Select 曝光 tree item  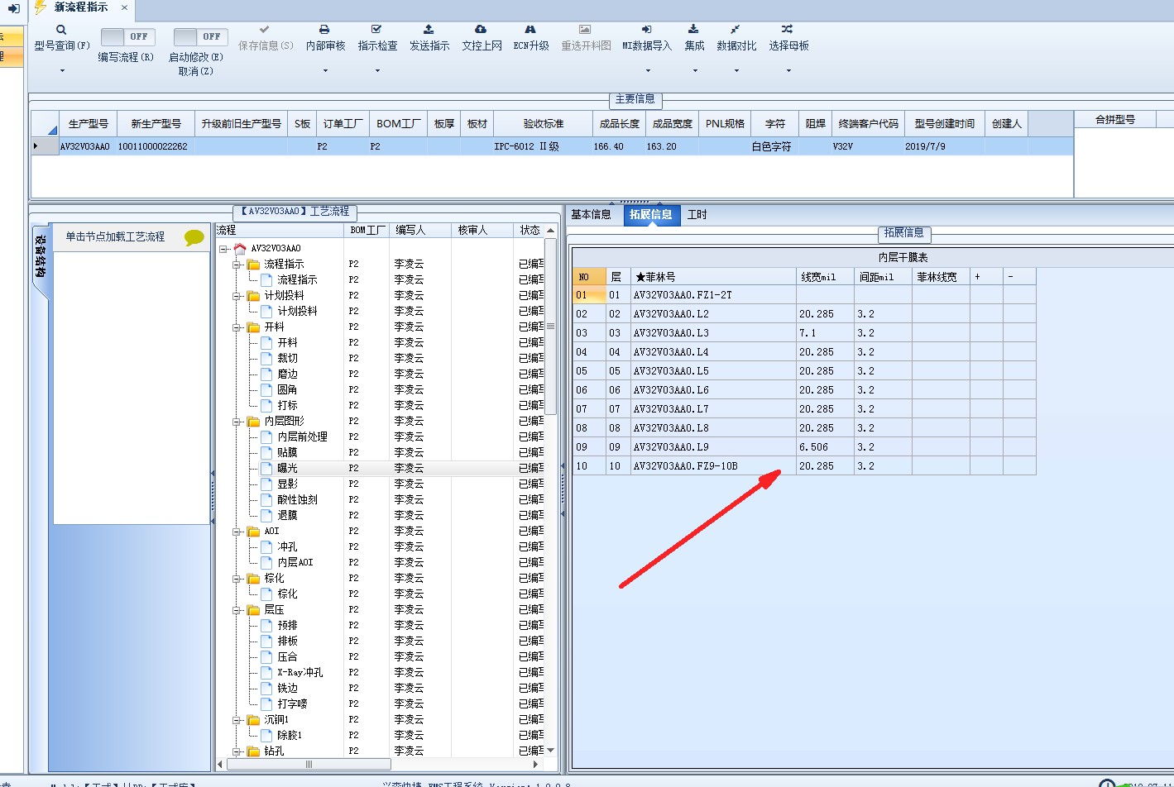coord(287,469)
